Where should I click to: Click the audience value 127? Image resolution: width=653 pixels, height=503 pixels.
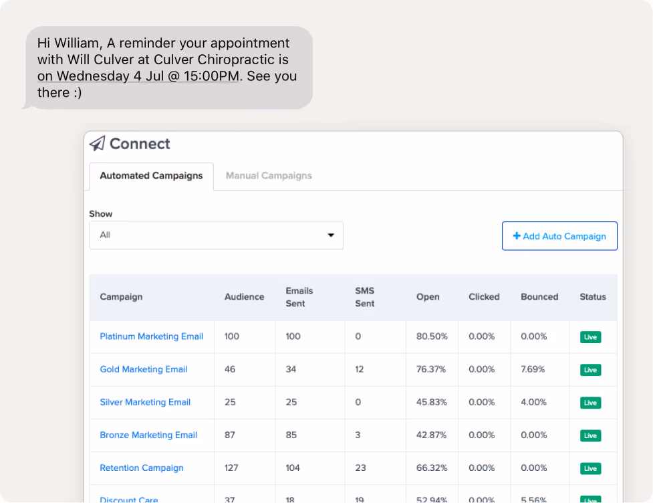pos(231,468)
